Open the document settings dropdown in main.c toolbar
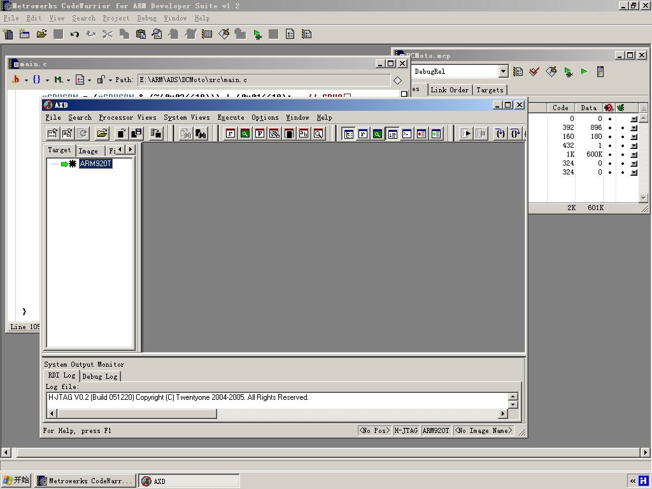The width and height of the screenshot is (652, 489). pyautogui.click(x=83, y=80)
